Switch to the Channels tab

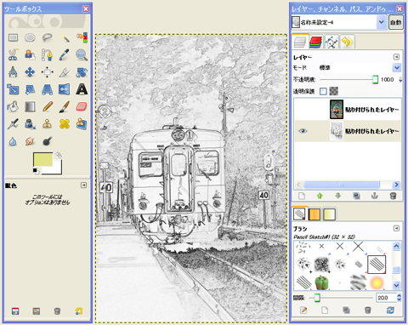point(315,42)
